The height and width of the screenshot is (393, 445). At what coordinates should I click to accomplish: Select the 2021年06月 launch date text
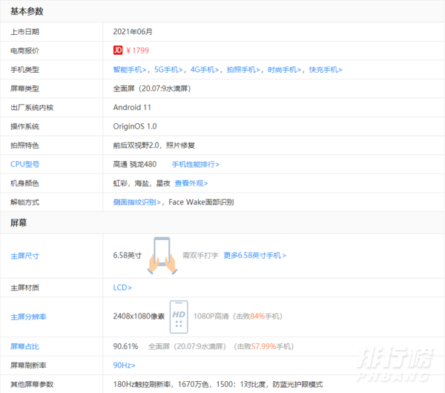133,31
